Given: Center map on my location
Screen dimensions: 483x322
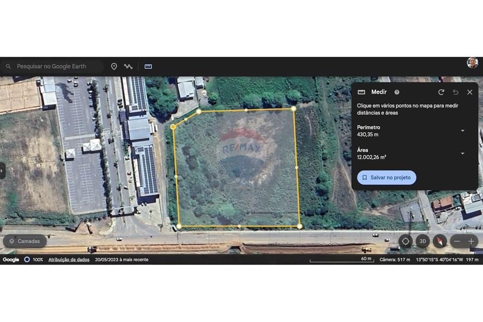Looking at the screenshot, I should pos(406,241).
